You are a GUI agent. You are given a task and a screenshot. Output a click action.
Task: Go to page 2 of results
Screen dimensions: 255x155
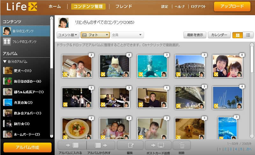225,149
